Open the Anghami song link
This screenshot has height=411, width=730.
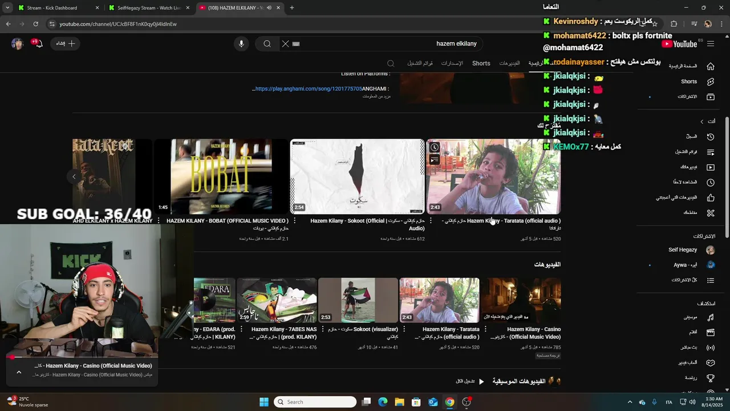point(309,89)
